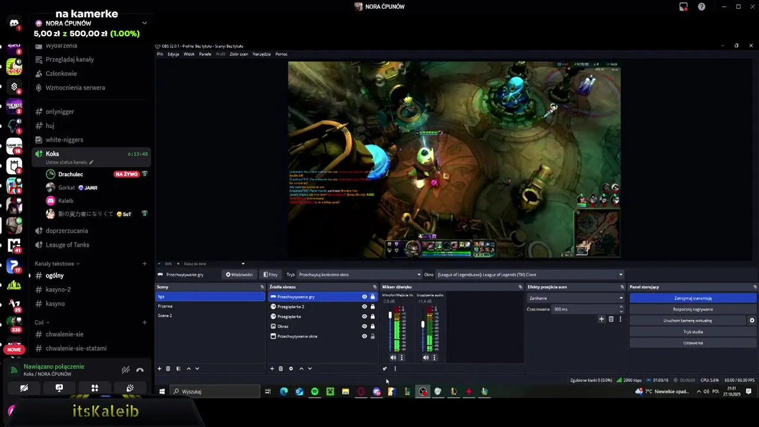Hide the Przeglądarka 2 source
759x427 pixels.
pyautogui.click(x=365, y=307)
